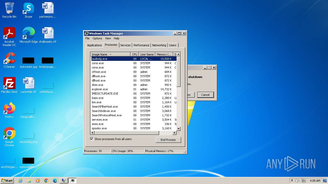The image size is (328, 184).
Task: Open Windows Explorer folder in taskbar
Action: point(29,181)
